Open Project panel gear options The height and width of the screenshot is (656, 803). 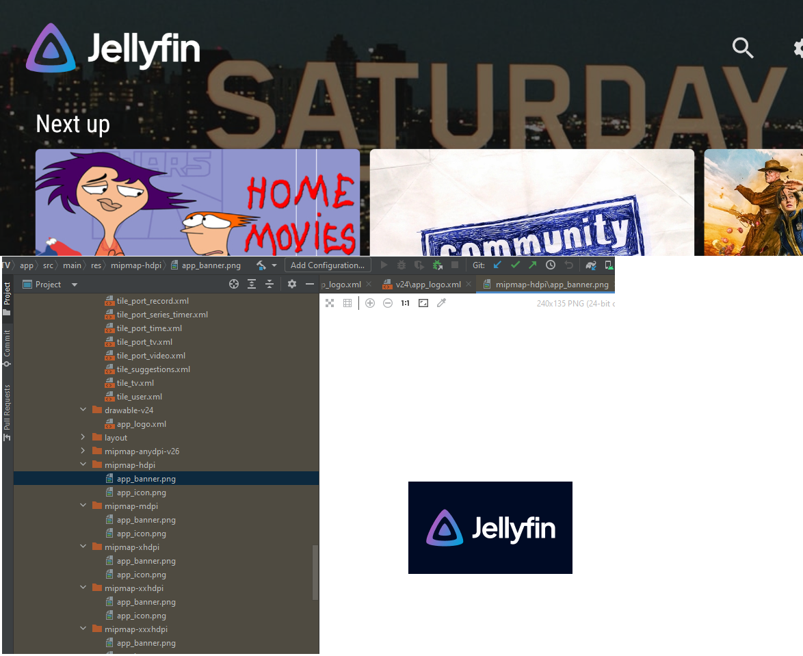click(292, 284)
